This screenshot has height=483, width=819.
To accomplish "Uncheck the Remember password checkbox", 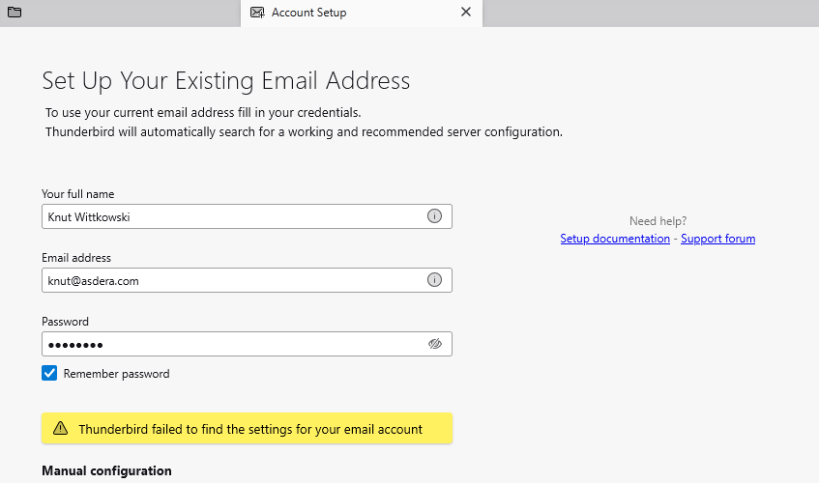I will pyautogui.click(x=49, y=373).
